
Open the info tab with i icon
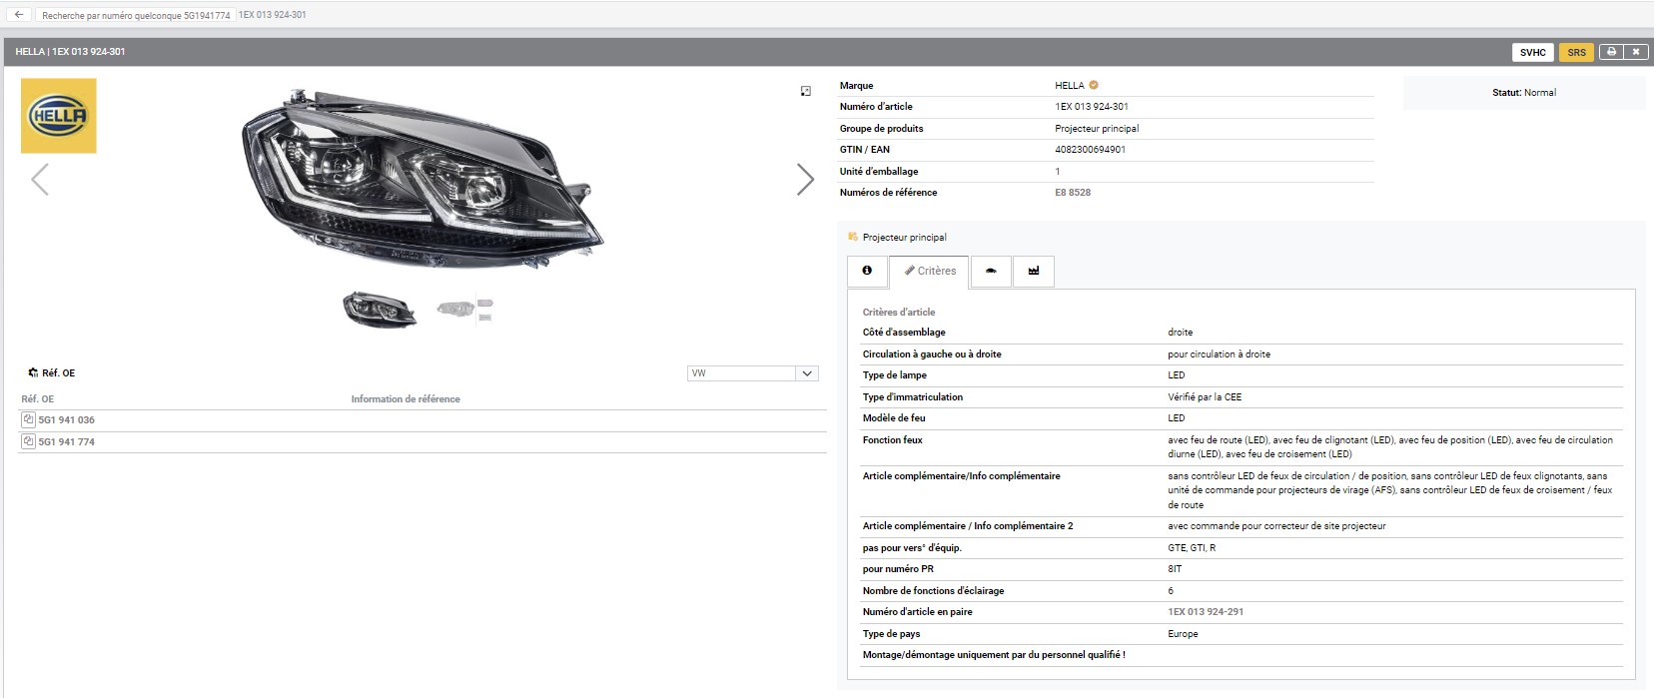point(867,271)
